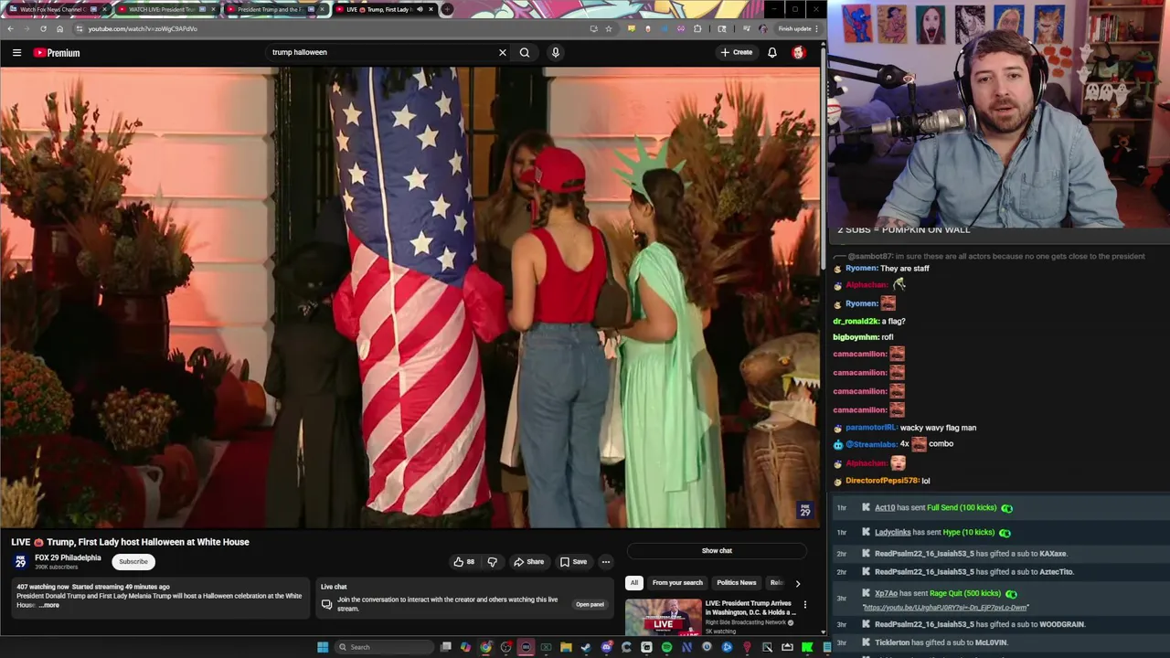The image size is (1170, 658).
Task: Open File Explorer from the taskbar
Action: pos(566,647)
